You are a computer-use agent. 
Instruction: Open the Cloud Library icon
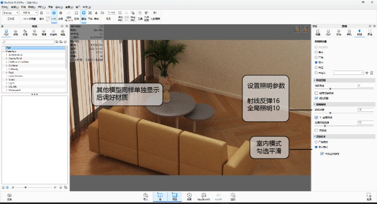pyautogui.click(x=9, y=196)
